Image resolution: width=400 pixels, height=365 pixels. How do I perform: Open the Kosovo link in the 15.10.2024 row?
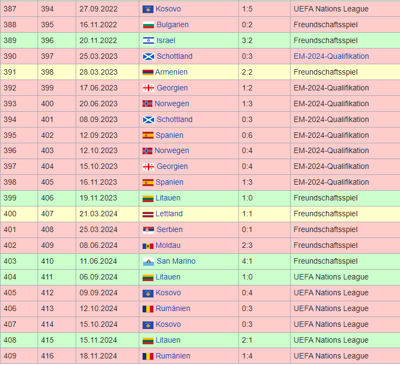point(168,325)
